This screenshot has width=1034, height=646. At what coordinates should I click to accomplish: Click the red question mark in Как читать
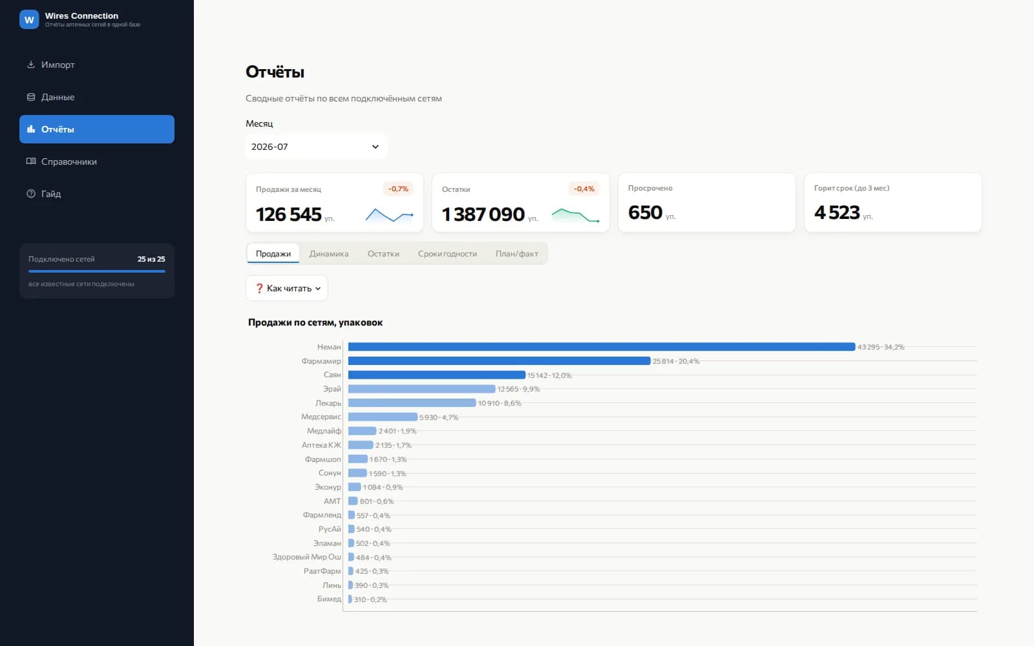click(260, 288)
